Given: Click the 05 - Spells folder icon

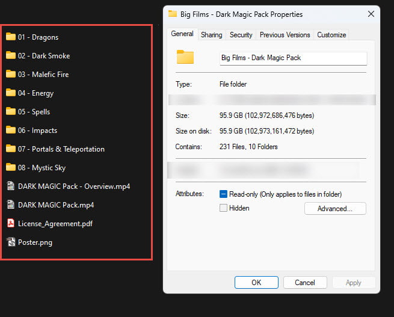Looking at the screenshot, I should pyautogui.click(x=11, y=111).
